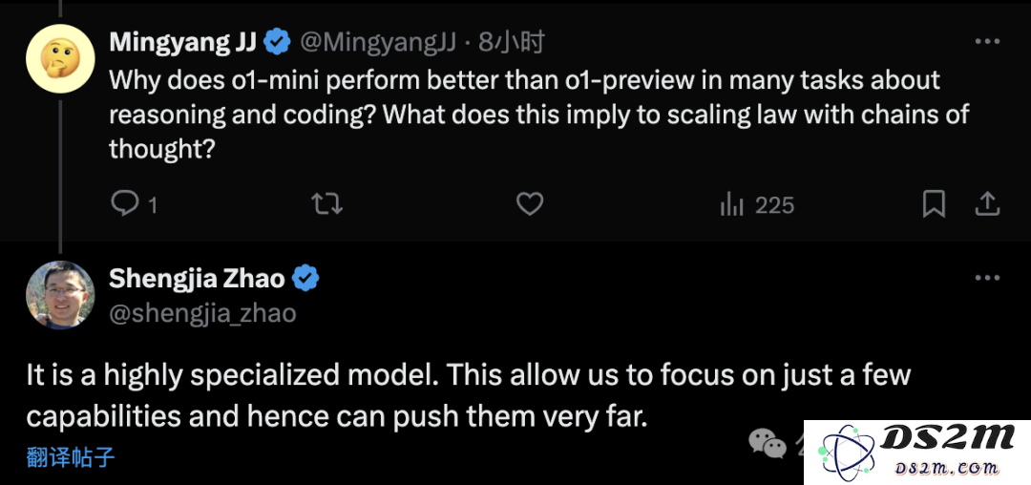Open reply on Mingyang JJ's tweet
The width and height of the screenshot is (1031, 485).
[x=134, y=204]
